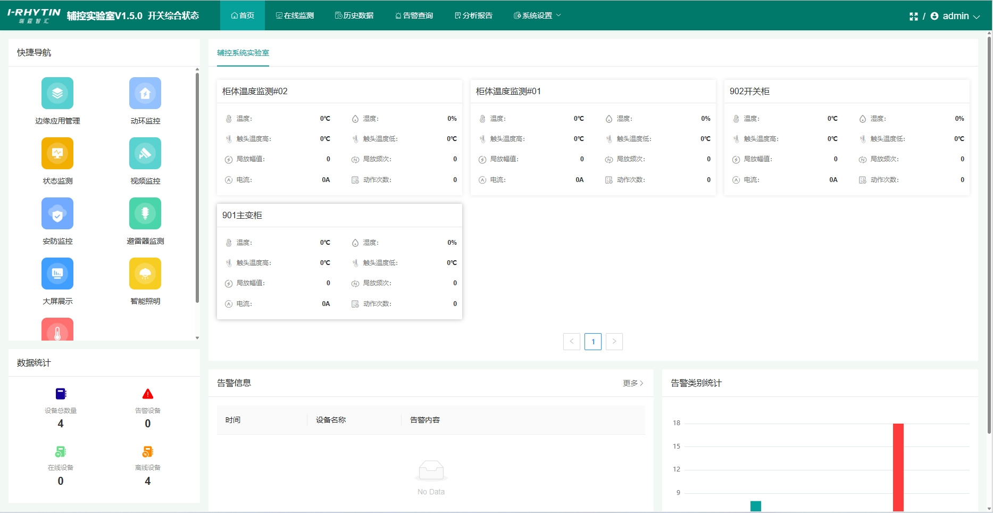Open the 安防监控 shield icon
The image size is (993, 513).
click(57, 214)
